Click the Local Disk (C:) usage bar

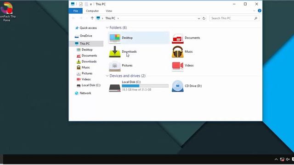(145, 86)
